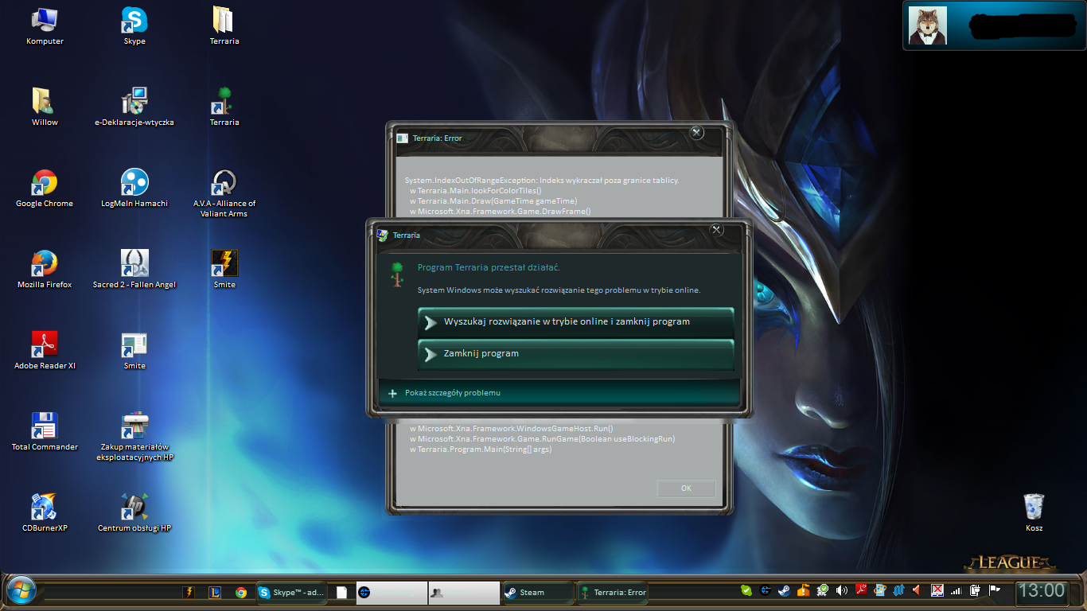Open Adobe Reader XI shortcut
1087x611 pixels.
coord(45,352)
